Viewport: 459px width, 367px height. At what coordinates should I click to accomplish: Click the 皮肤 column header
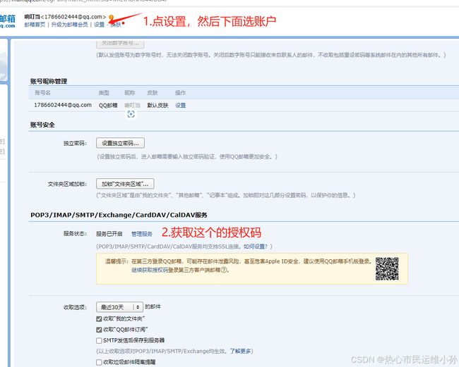tap(153, 93)
